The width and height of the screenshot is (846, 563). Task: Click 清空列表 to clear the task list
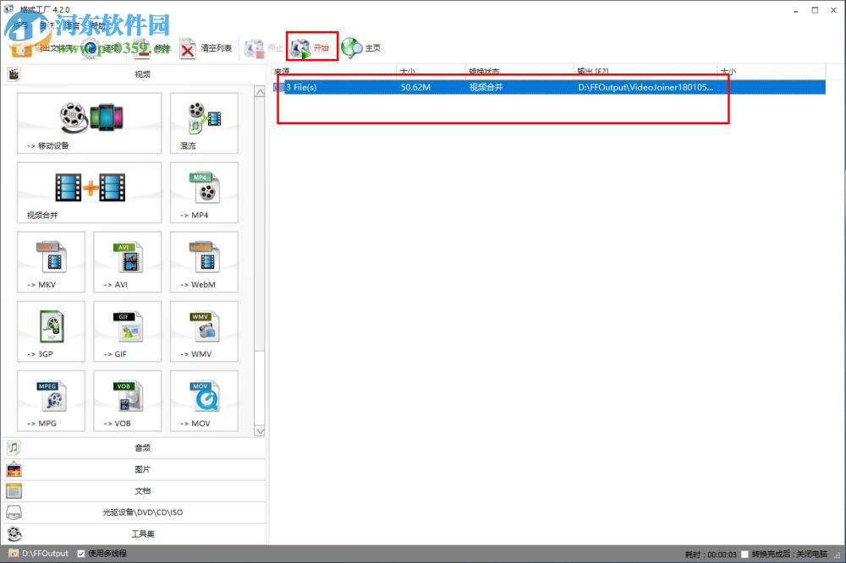click(x=206, y=48)
